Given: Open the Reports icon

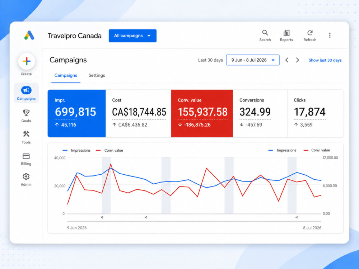Looking at the screenshot, I should [286, 33].
